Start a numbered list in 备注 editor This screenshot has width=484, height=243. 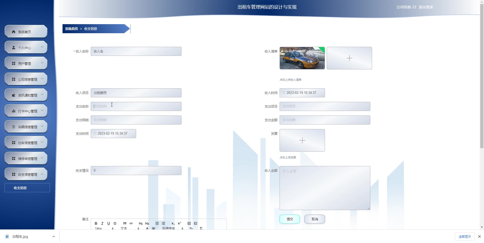(x=157, y=223)
